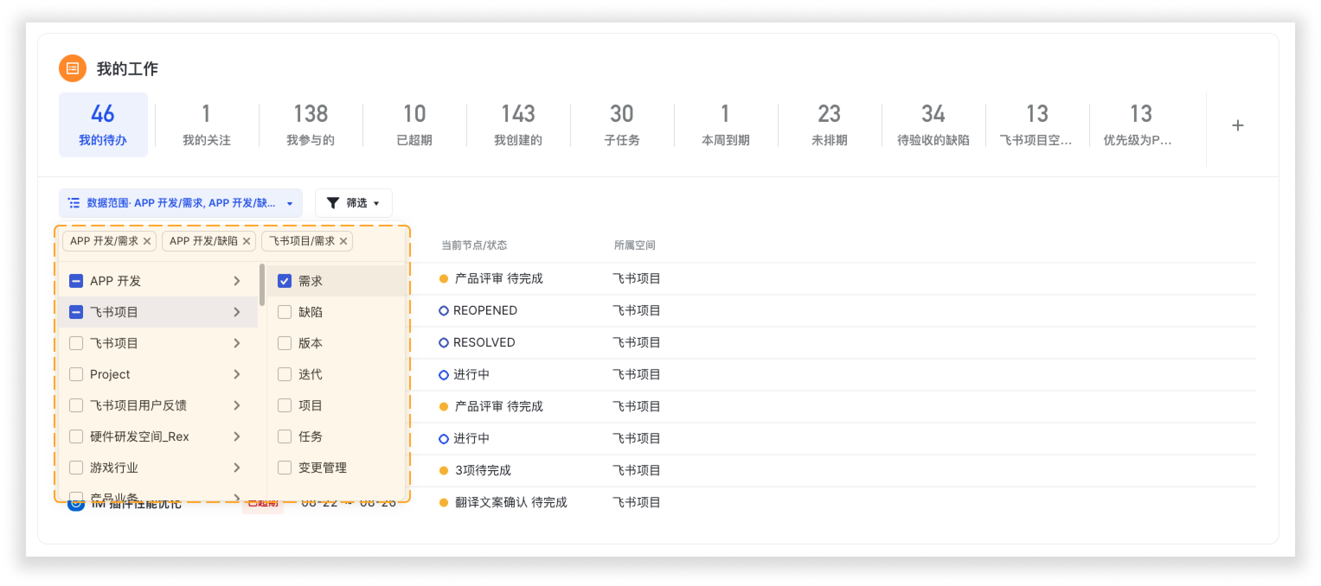The image size is (1321, 586).
Task: Select the 硬件研发空间_Rex checkbox
Action: pyautogui.click(x=76, y=436)
